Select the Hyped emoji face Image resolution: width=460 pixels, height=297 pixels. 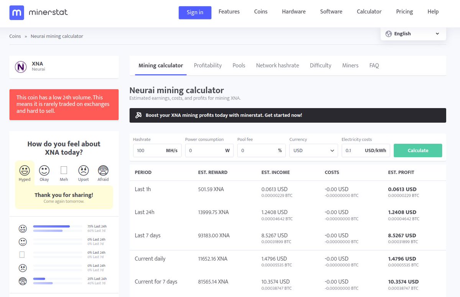[x=25, y=170]
